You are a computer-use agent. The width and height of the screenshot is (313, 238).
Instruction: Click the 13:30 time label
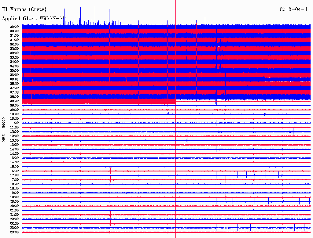pos(14,145)
